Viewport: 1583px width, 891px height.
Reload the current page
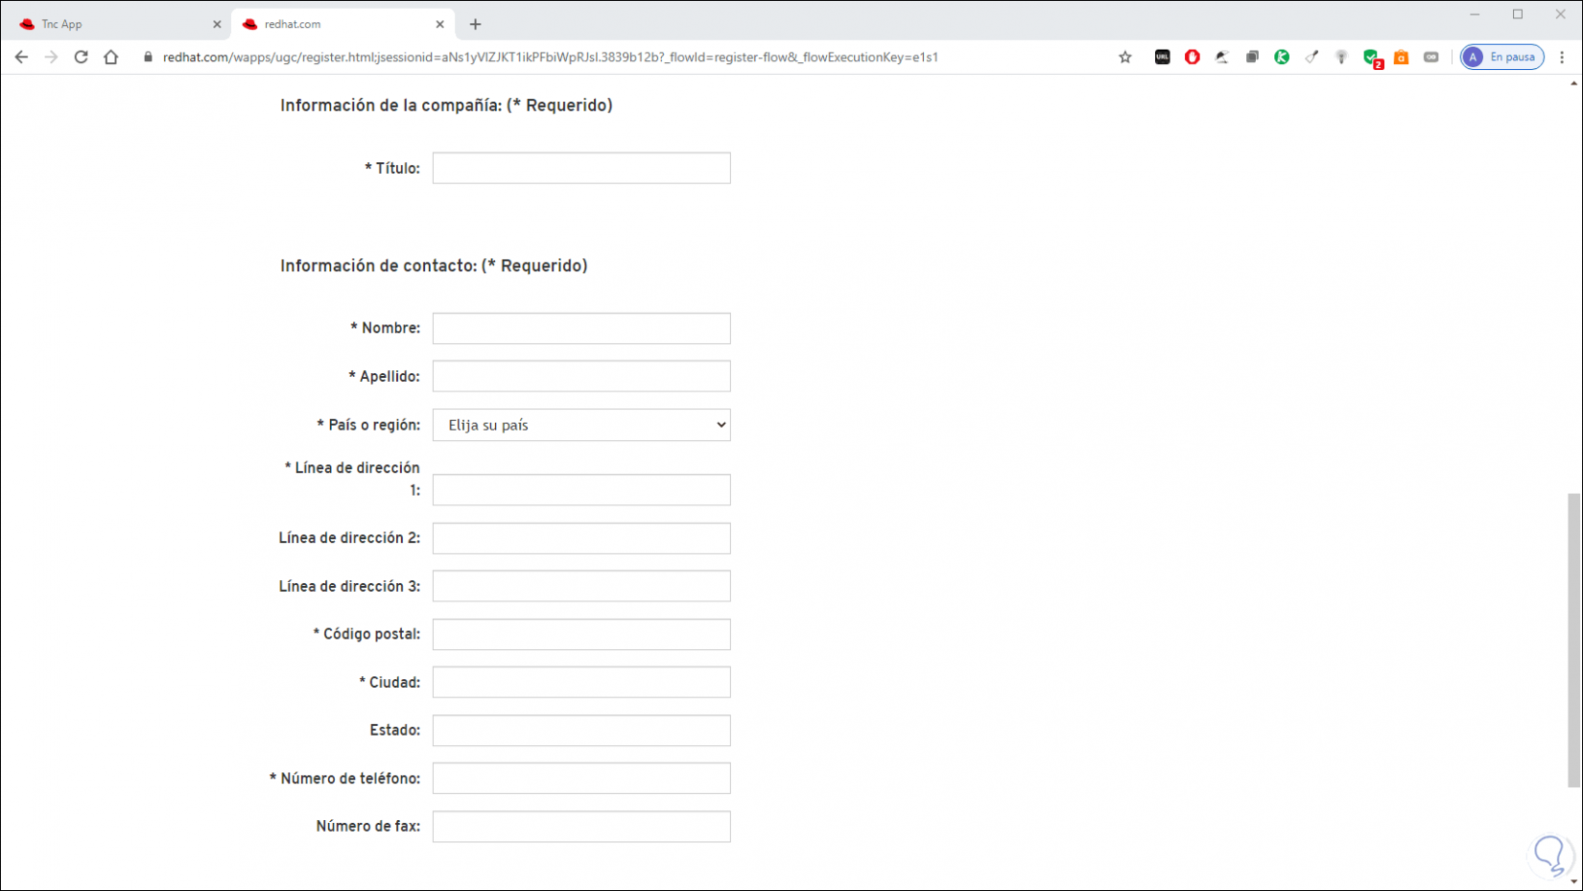(x=82, y=58)
